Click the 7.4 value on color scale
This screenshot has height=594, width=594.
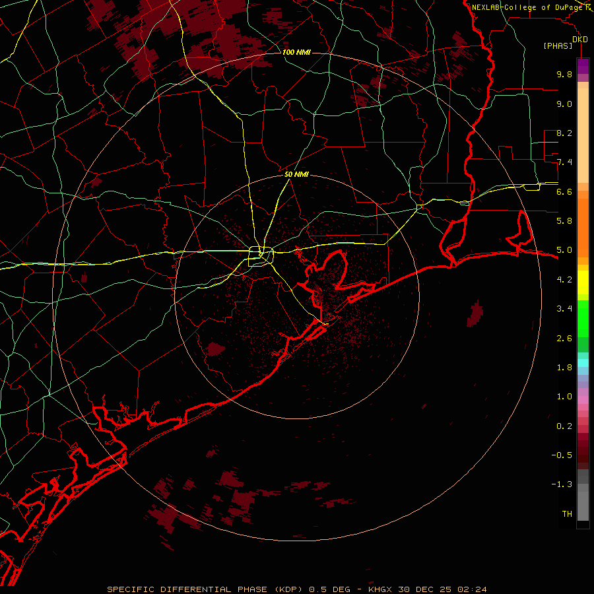(564, 162)
